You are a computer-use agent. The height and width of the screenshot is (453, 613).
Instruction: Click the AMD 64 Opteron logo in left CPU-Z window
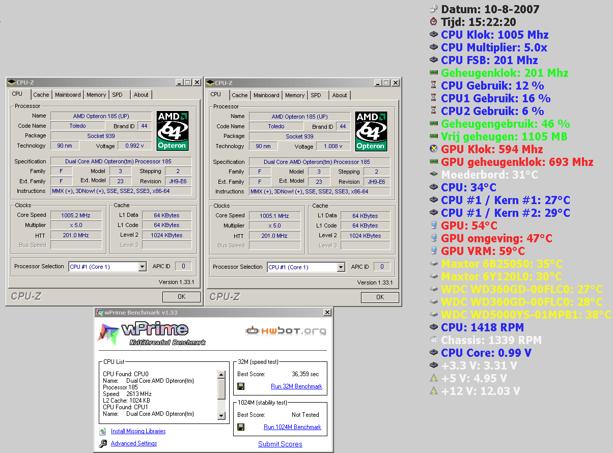pos(173,130)
